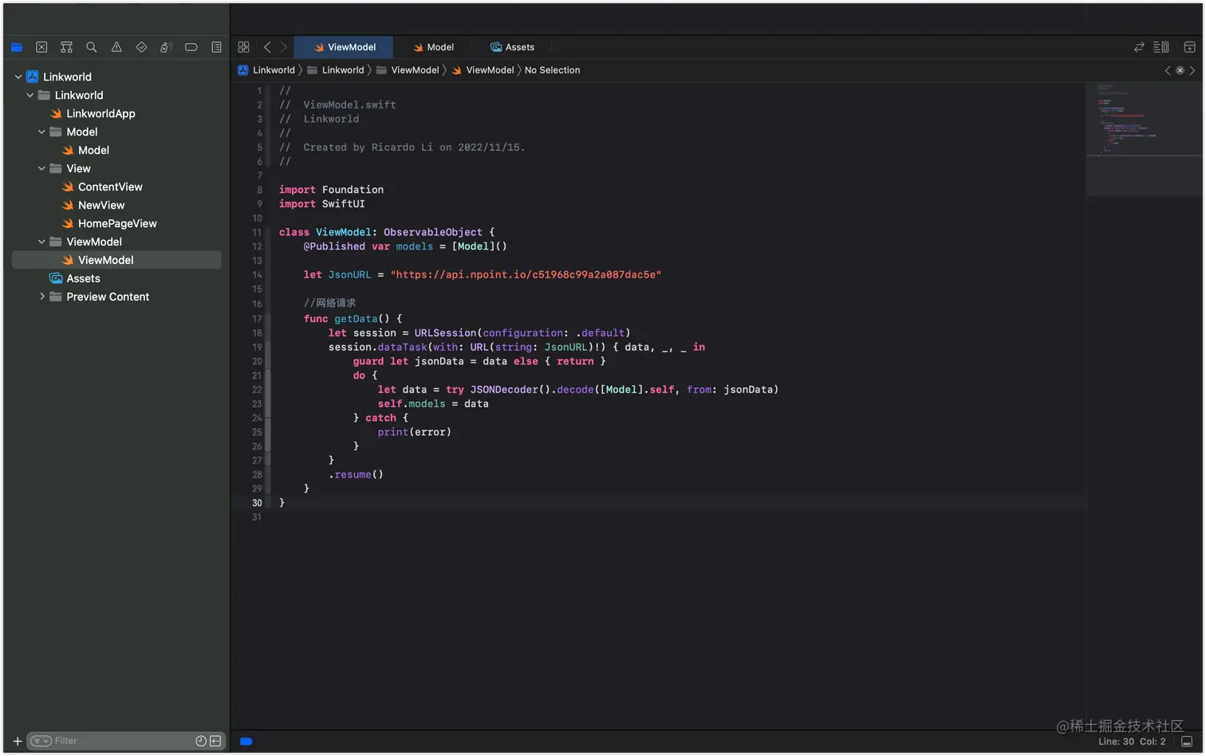Click print(error) statement
This screenshot has height=756, width=1206.
click(414, 432)
